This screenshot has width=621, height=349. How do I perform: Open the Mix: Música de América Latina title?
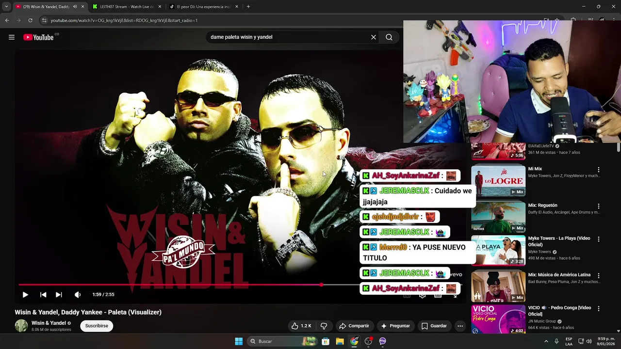tap(559, 275)
